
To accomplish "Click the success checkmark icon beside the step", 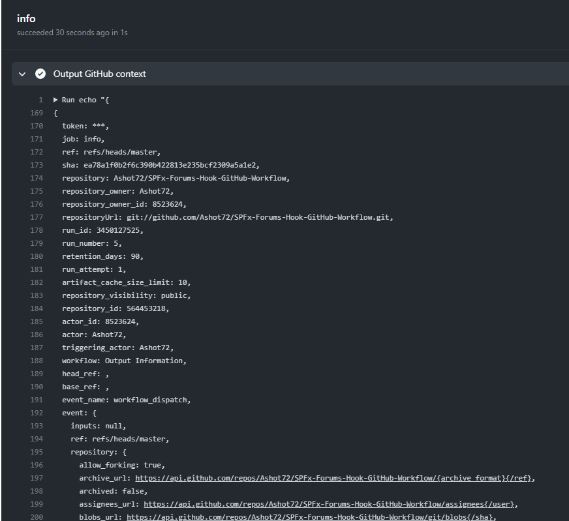I will 40,74.
